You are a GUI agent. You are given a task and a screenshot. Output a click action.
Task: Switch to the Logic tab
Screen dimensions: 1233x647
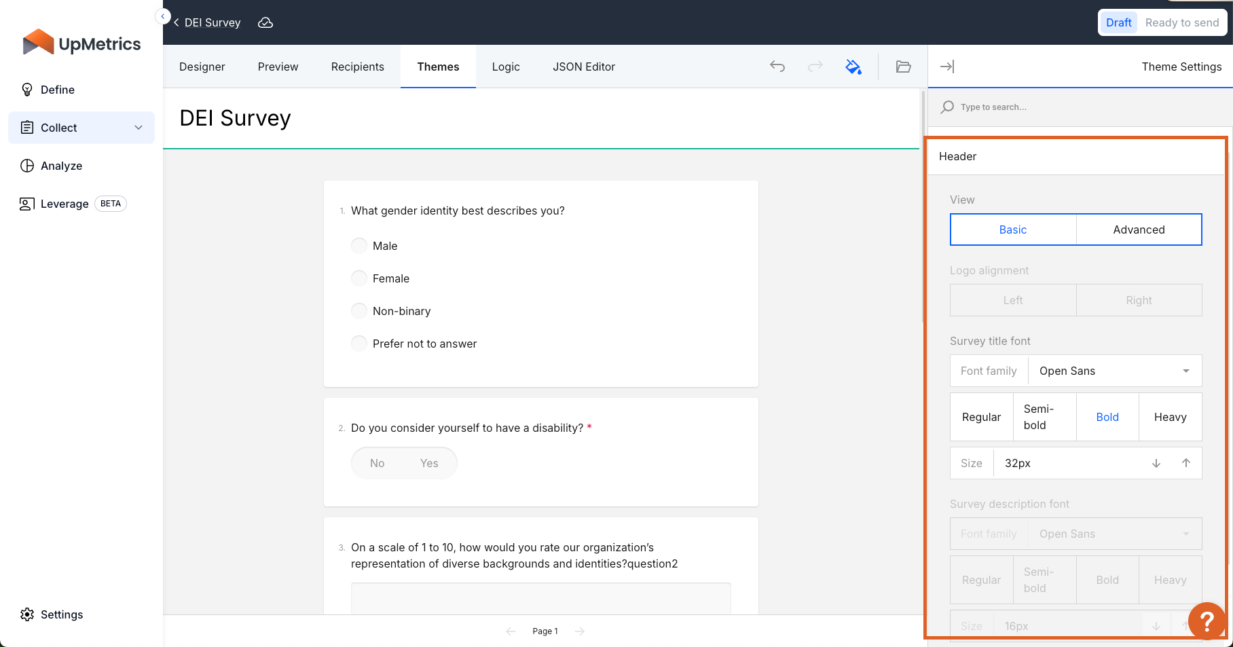pos(506,67)
